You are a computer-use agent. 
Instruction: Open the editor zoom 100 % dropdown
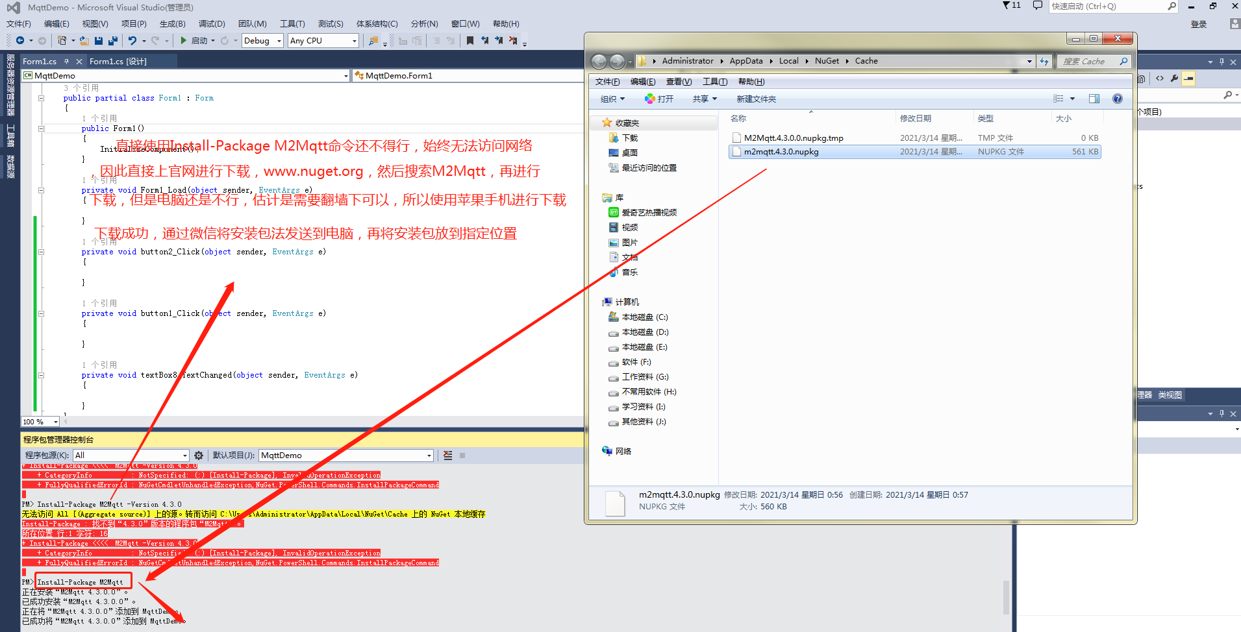tap(40, 422)
